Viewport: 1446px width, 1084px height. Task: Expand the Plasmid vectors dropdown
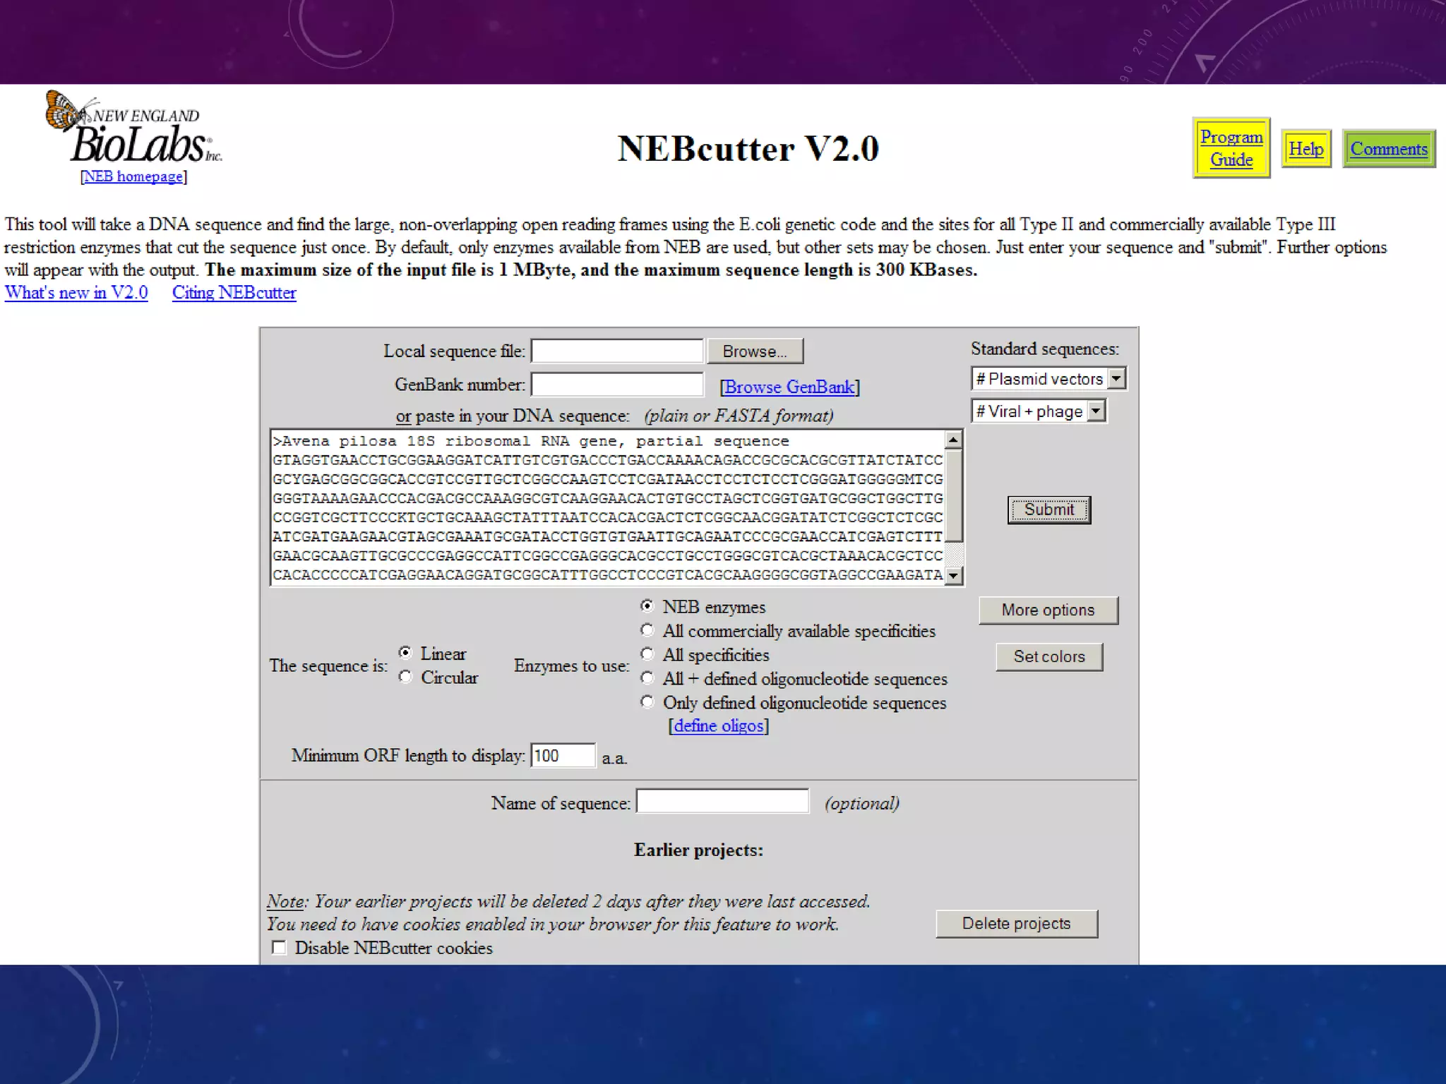1116,378
